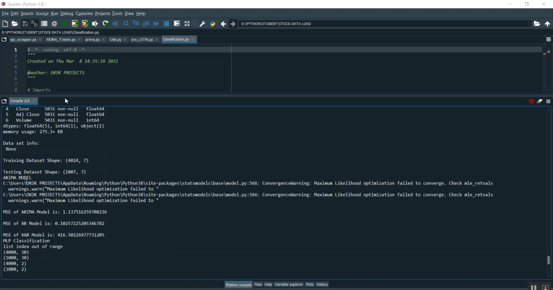
Task: Expand the working directory path dropdown
Action: point(530,24)
